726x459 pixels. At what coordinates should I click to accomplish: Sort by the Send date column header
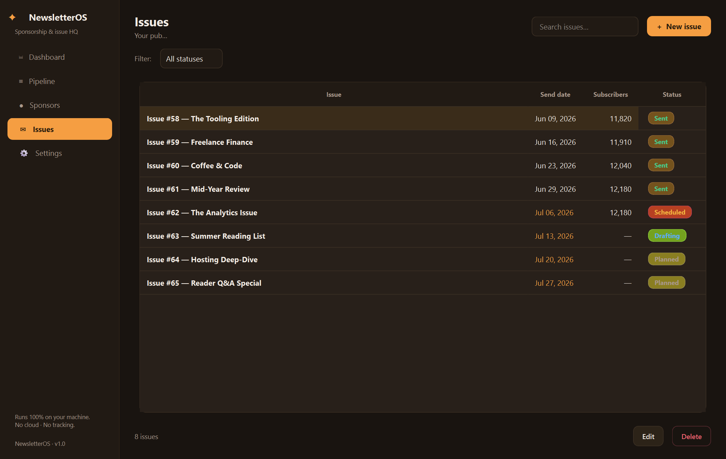555,95
